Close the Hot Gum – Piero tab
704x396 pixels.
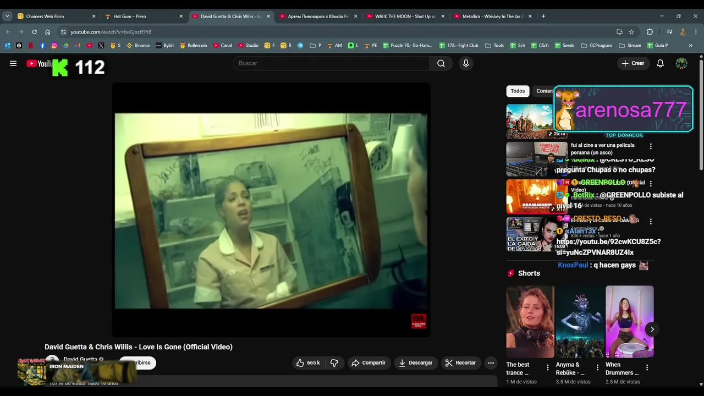click(x=181, y=16)
